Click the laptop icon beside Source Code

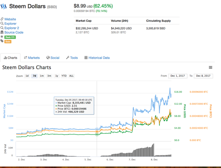(2, 32)
